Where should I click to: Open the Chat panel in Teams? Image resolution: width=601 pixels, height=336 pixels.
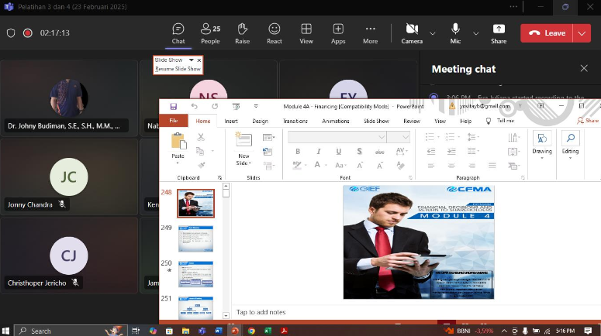(178, 33)
